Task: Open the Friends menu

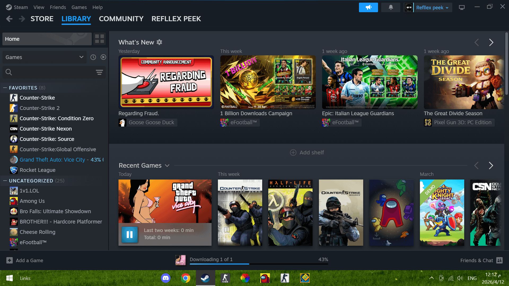Action: [58, 7]
